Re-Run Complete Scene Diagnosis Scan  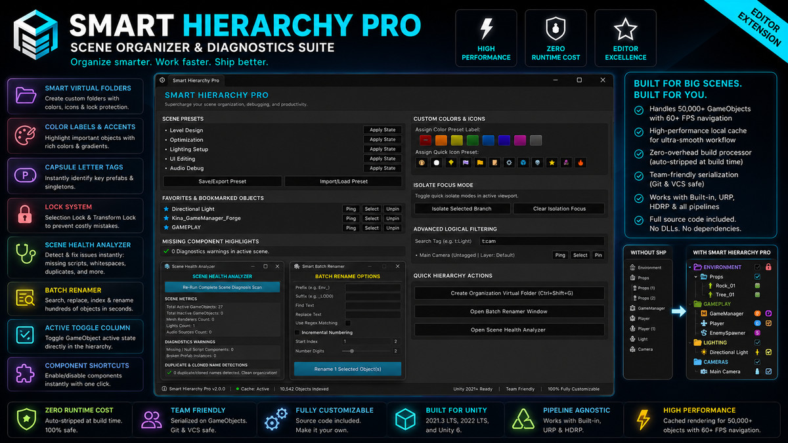click(x=222, y=287)
